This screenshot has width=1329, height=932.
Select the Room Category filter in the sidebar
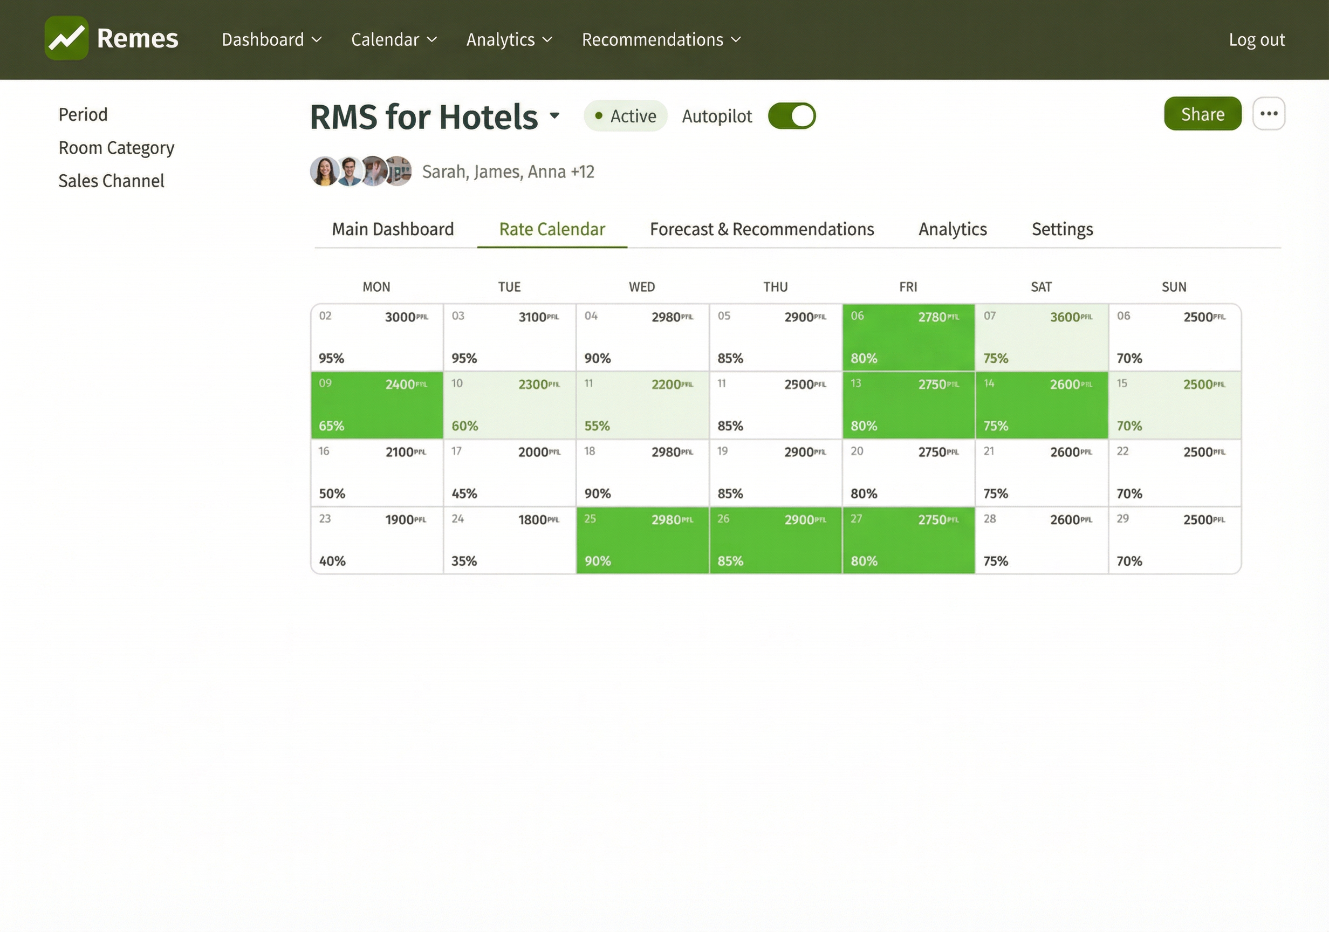point(117,148)
